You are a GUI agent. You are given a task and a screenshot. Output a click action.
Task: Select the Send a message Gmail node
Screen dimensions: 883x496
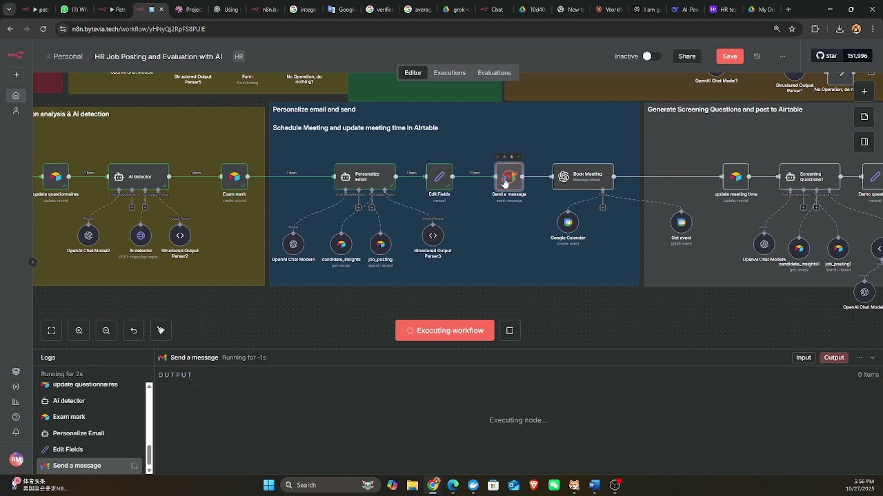509,177
